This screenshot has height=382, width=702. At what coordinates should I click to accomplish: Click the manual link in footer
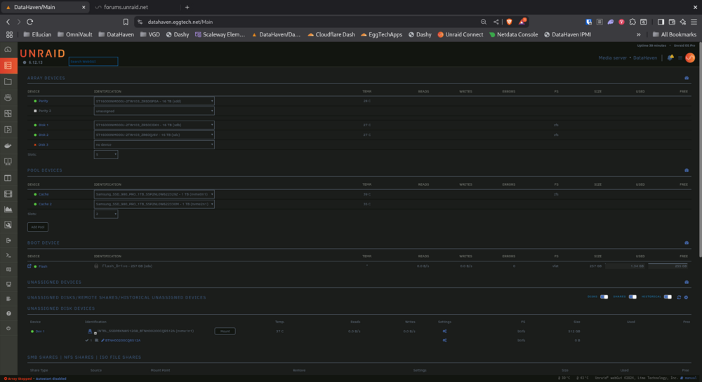tap(690, 378)
